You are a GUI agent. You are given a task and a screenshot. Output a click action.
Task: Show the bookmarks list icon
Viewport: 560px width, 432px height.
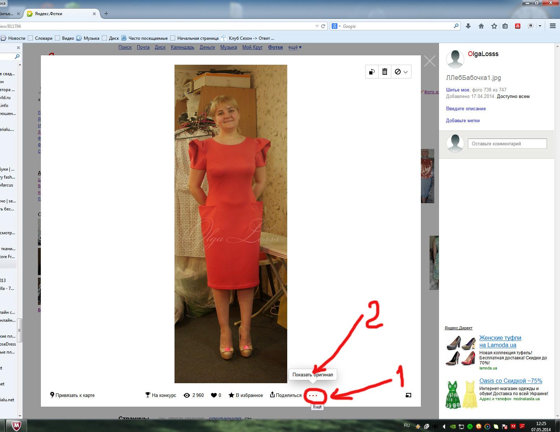click(505, 26)
